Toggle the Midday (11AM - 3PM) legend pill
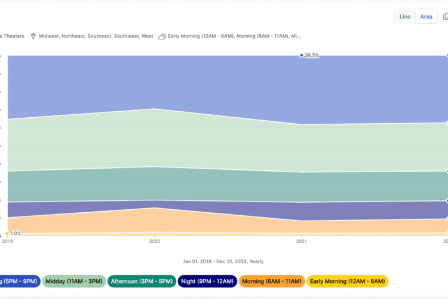 point(74,281)
